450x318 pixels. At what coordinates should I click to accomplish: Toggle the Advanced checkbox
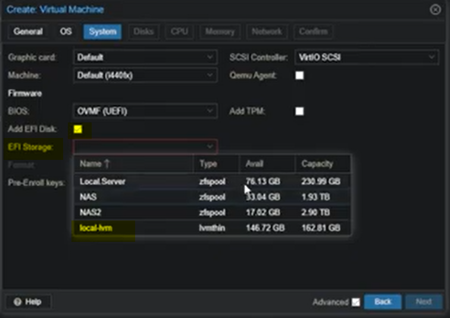(356, 302)
